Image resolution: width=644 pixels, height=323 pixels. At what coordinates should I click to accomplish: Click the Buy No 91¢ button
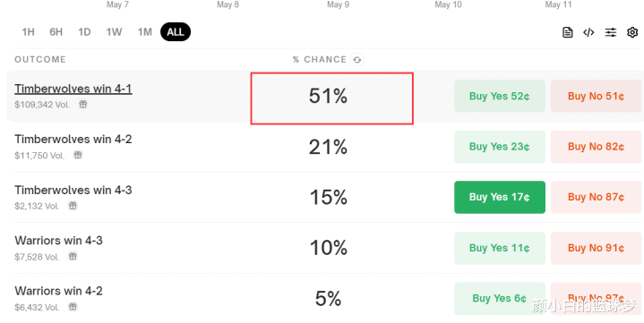tap(596, 248)
